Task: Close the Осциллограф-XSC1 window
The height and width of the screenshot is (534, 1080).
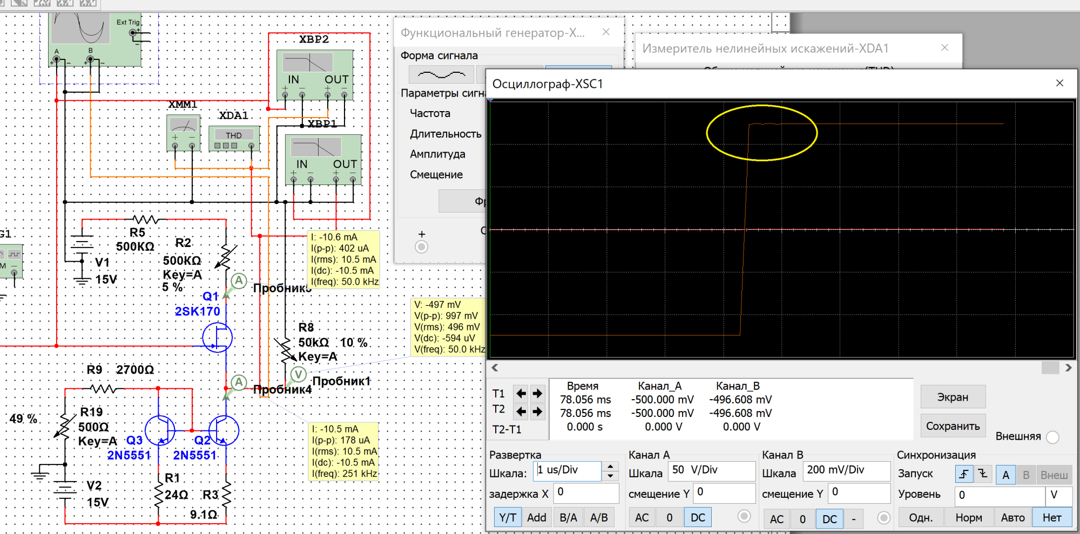Action: point(1059,83)
